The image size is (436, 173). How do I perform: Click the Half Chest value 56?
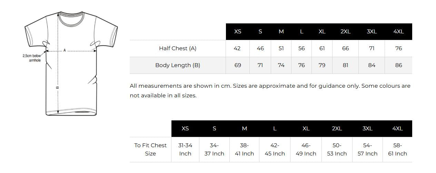point(301,48)
